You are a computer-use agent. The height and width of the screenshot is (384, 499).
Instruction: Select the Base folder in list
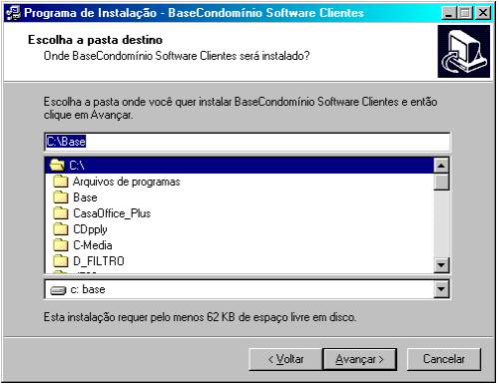(x=239, y=197)
